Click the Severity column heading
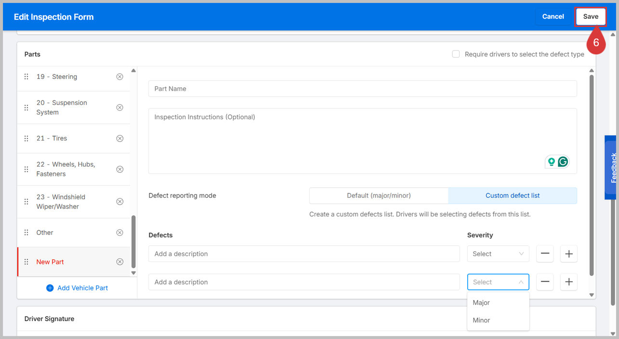This screenshot has width=619, height=339. pos(480,235)
